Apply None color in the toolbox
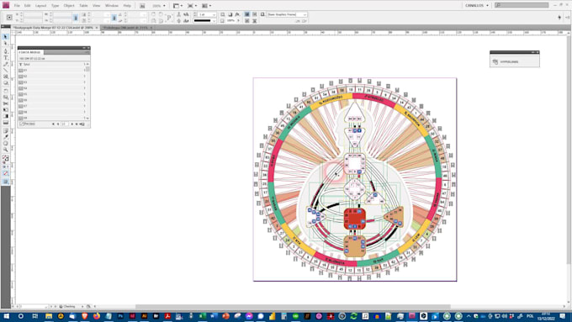572x322 pixels. (6, 173)
